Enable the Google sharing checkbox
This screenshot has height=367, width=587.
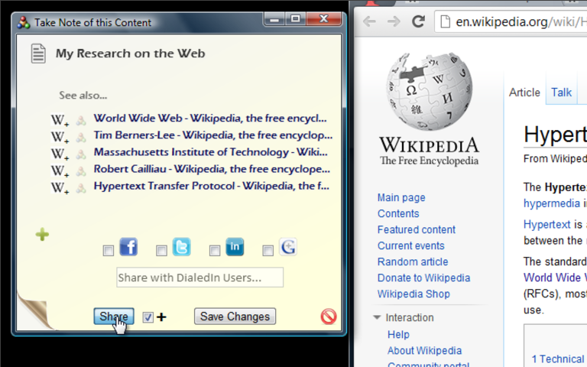[268, 251]
